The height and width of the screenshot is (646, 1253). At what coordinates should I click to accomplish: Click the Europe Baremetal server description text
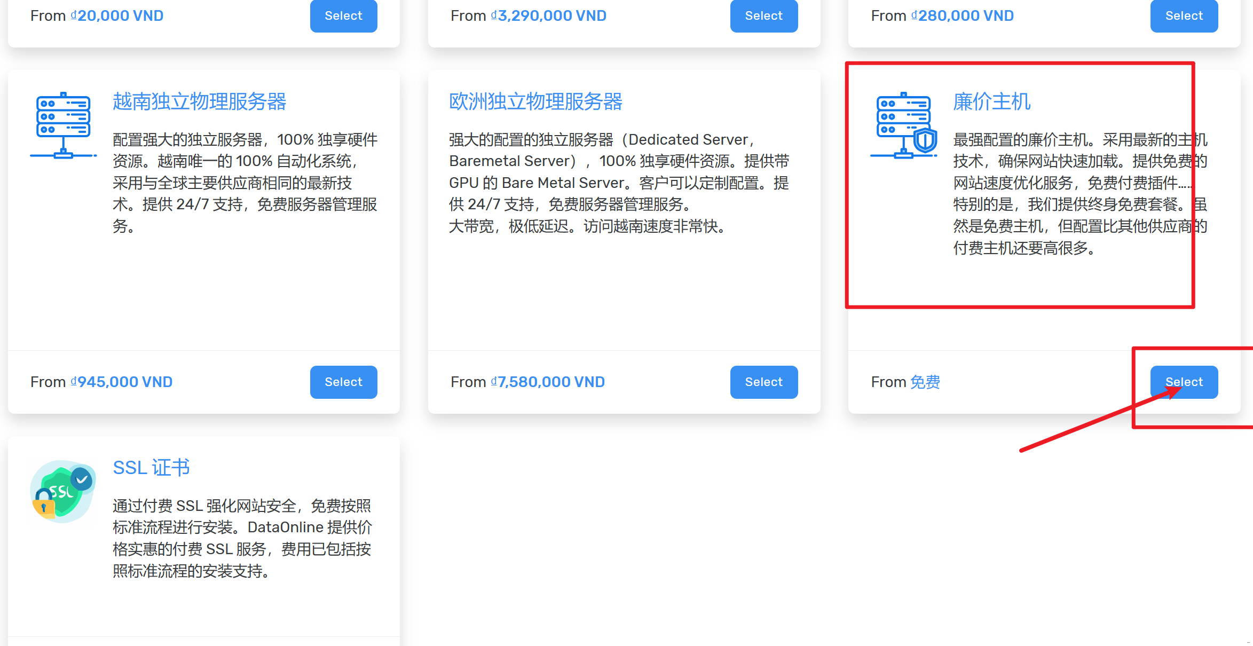click(618, 183)
